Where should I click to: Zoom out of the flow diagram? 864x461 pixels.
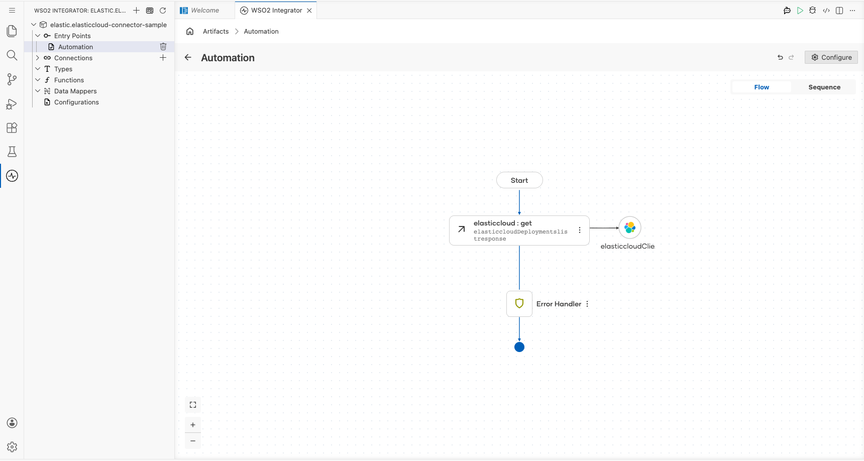[193, 441]
